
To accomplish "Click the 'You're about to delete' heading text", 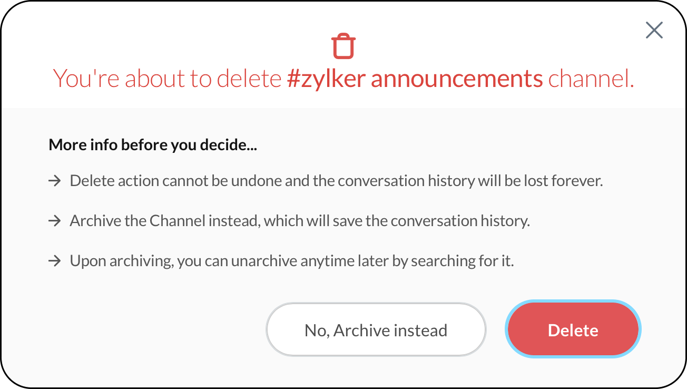I will pos(168,79).
